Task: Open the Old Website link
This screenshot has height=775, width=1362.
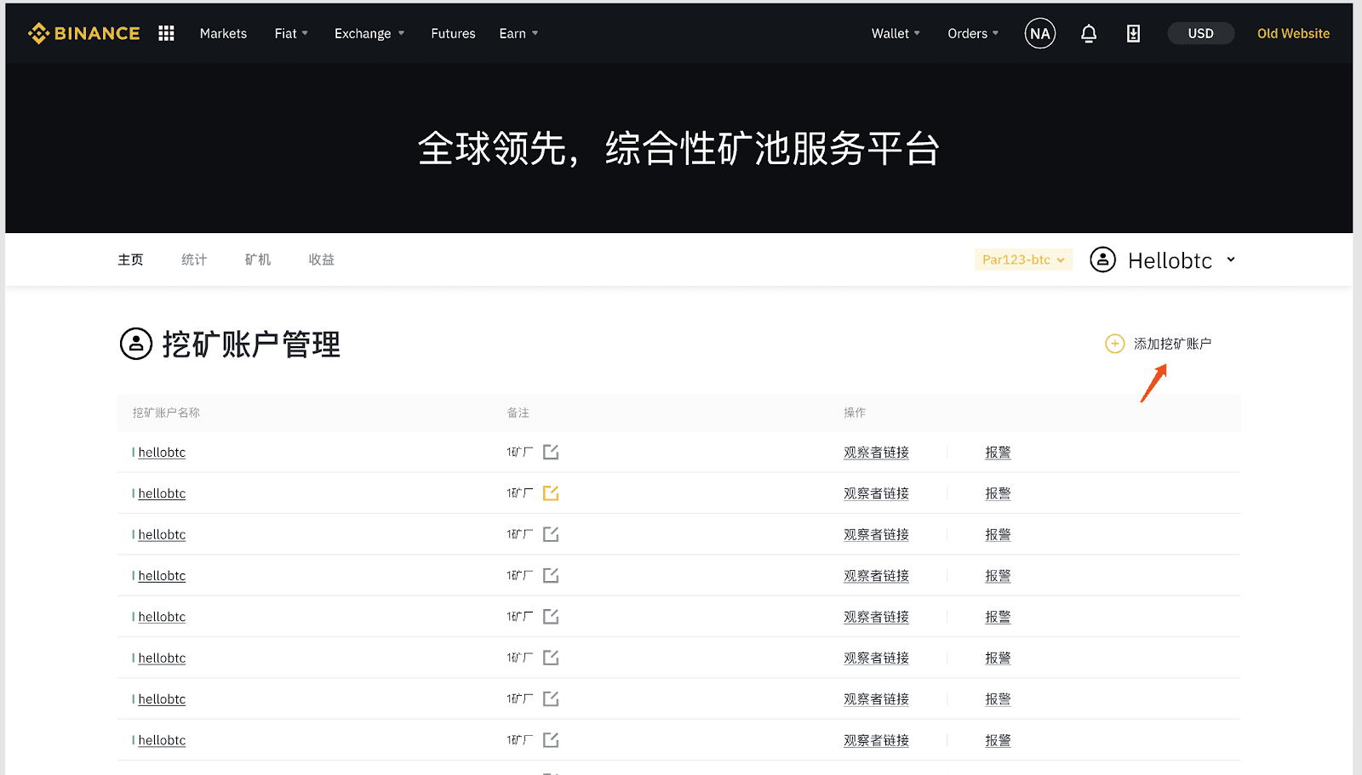Action: [x=1292, y=33]
